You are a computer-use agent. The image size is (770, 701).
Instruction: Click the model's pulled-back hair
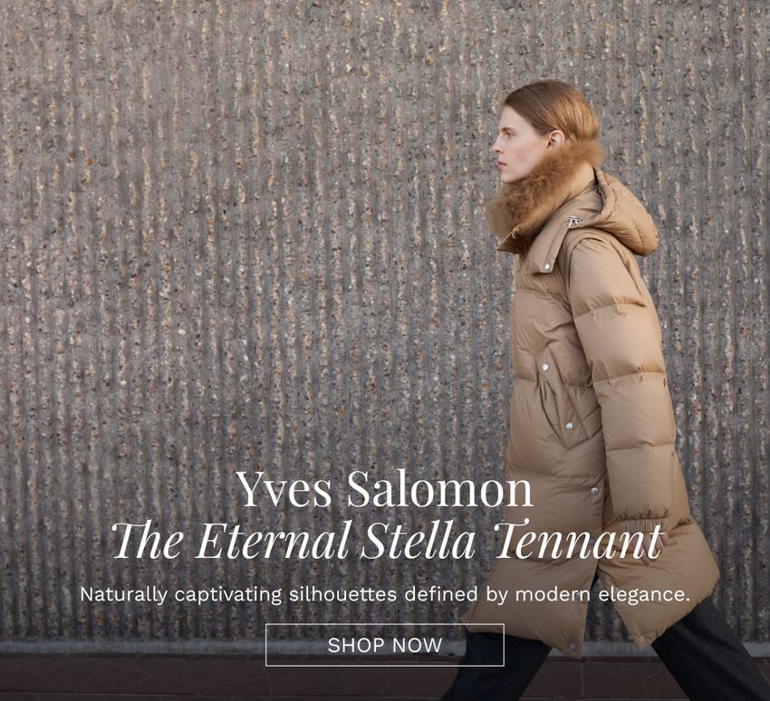(557, 108)
